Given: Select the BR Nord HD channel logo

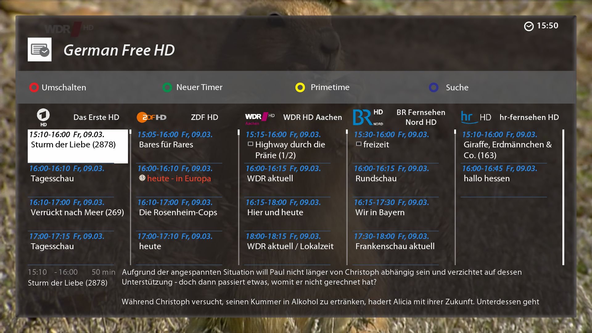Looking at the screenshot, I should click(x=368, y=117).
